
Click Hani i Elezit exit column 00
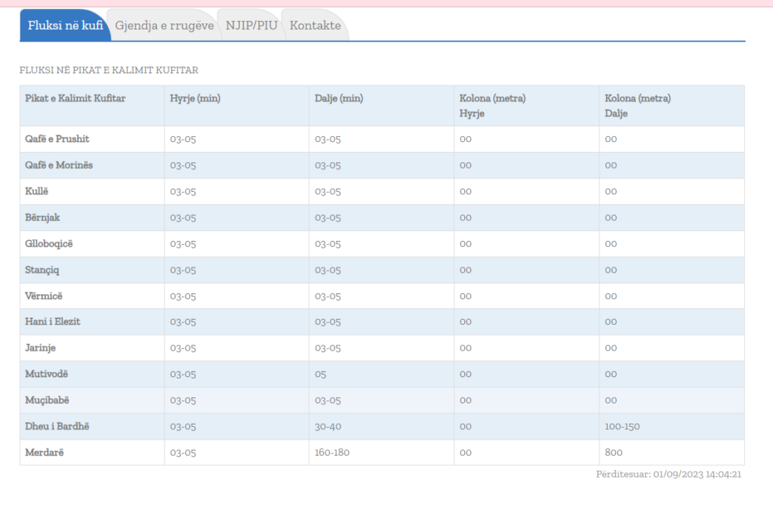611,322
